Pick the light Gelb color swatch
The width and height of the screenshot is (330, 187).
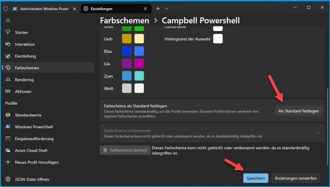tap(139, 39)
